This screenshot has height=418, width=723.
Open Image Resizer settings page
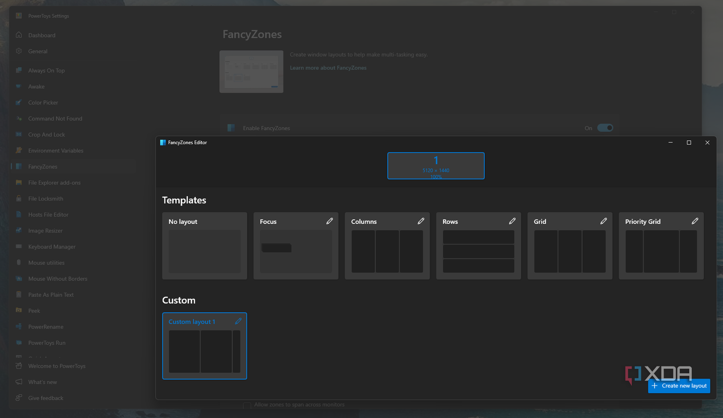click(46, 231)
